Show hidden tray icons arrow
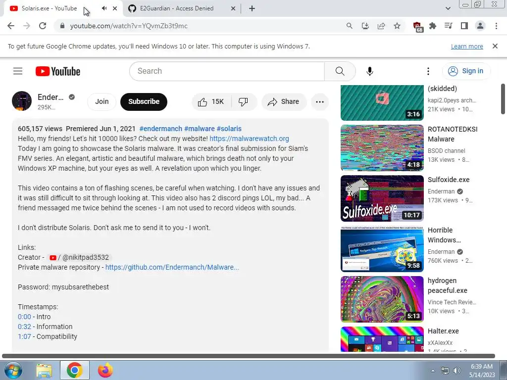Viewport: 507px width, 380px height. (433, 371)
